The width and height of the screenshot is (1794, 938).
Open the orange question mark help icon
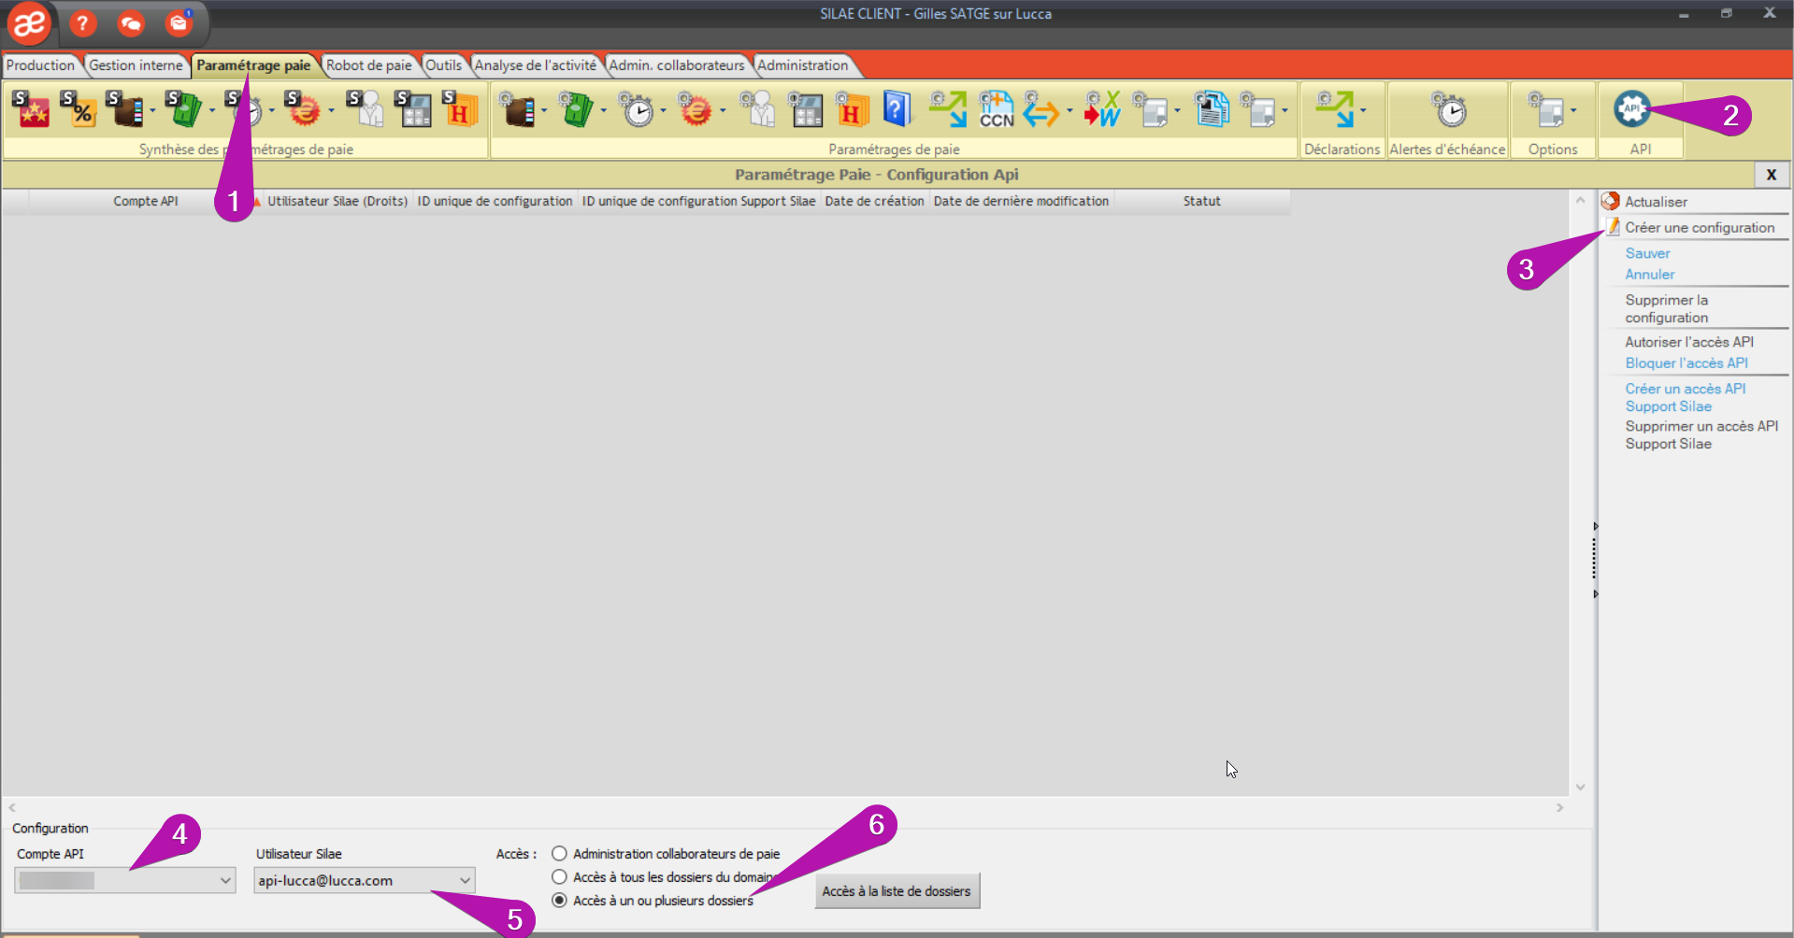pyautogui.click(x=83, y=23)
